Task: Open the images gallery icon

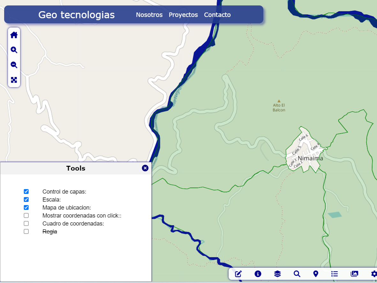Action: coord(354,274)
